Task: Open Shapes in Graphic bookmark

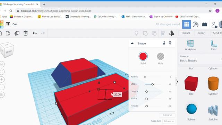Action: (x=22, y=17)
